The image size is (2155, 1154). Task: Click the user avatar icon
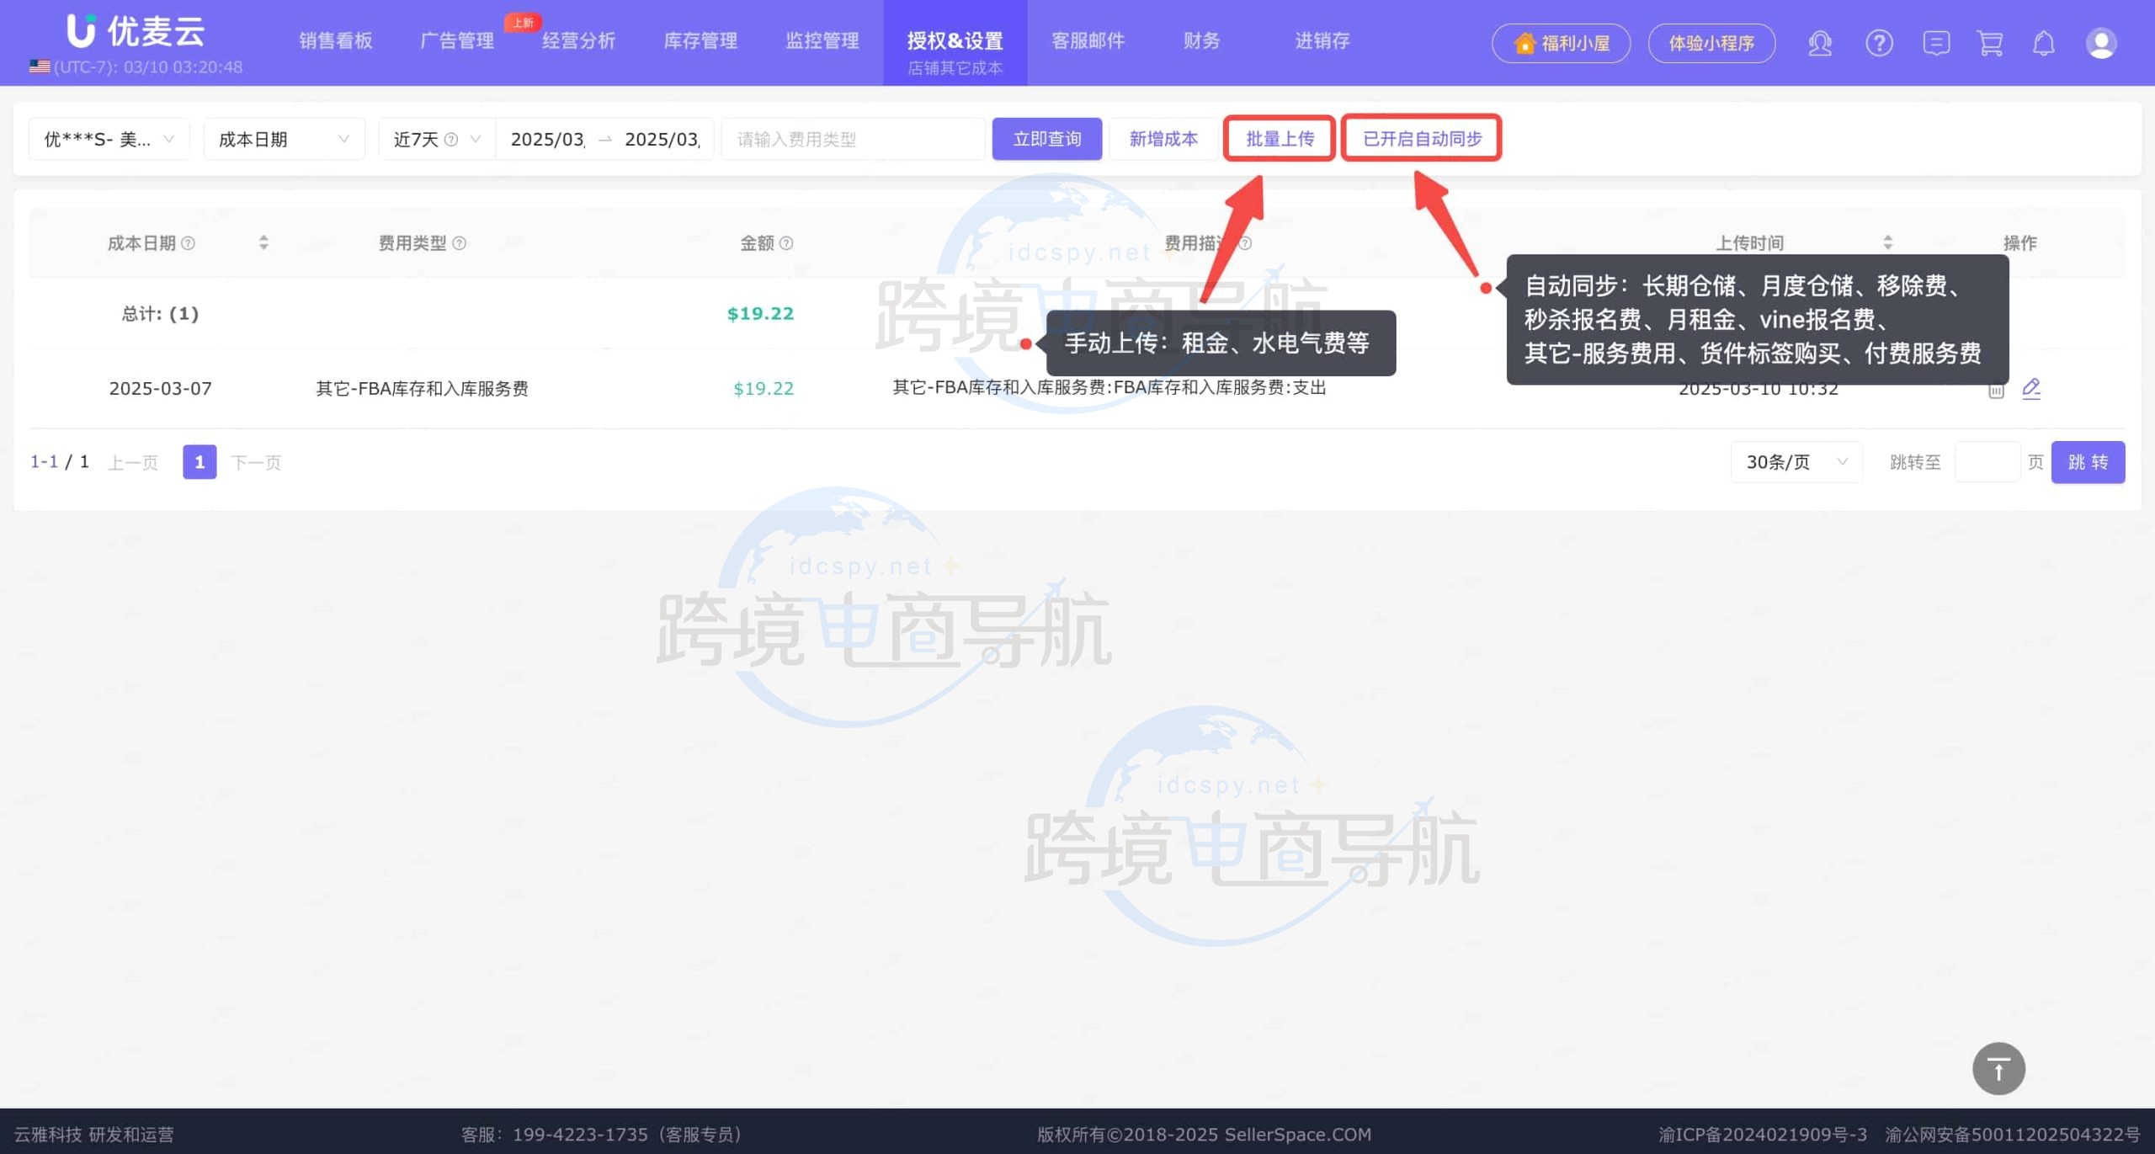pyautogui.click(x=2100, y=43)
